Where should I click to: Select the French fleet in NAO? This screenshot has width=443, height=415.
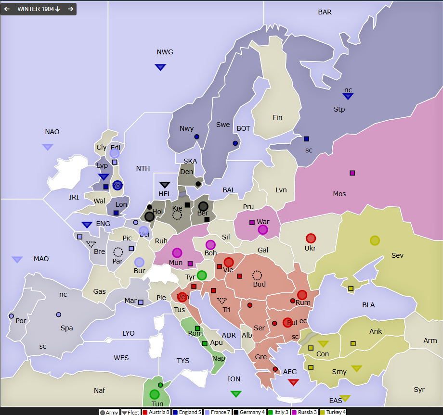pyautogui.click(x=48, y=147)
